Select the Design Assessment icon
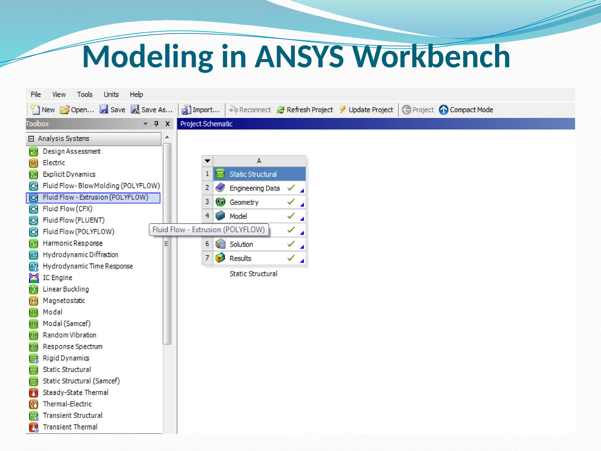The image size is (601, 451). coord(34,152)
